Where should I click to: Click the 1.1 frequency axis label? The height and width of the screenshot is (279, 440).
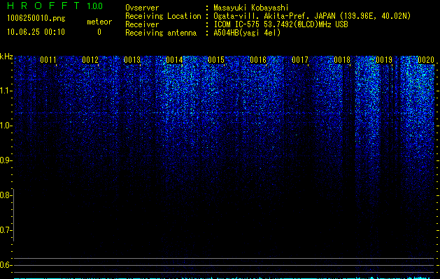click(6, 91)
